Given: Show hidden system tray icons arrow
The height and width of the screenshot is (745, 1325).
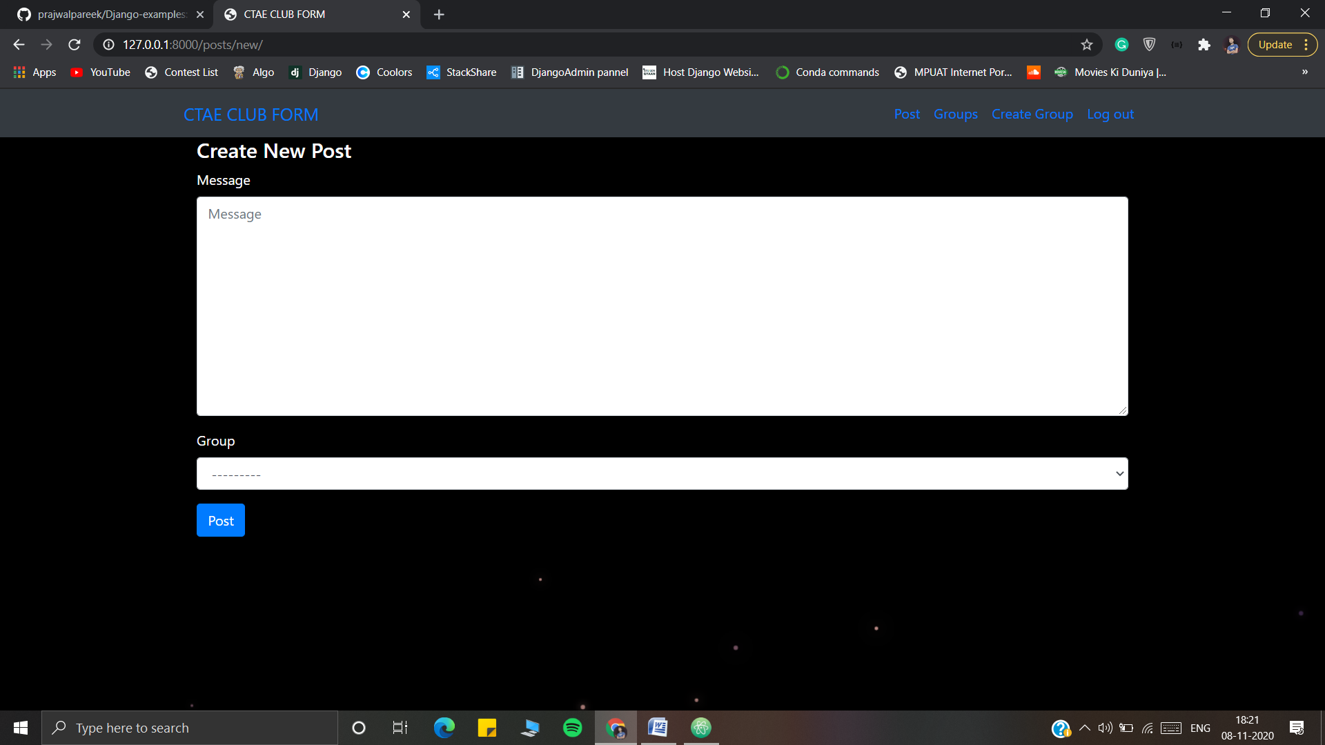Looking at the screenshot, I should pyautogui.click(x=1084, y=728).
